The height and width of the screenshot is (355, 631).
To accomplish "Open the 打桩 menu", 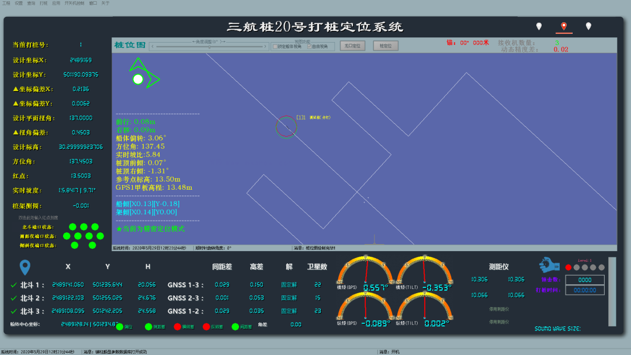I will click(43, 4).
